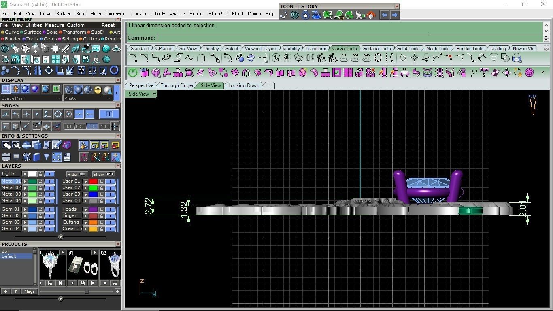Toggle the Lights layer visibility bar

click(x=49, y=174)
